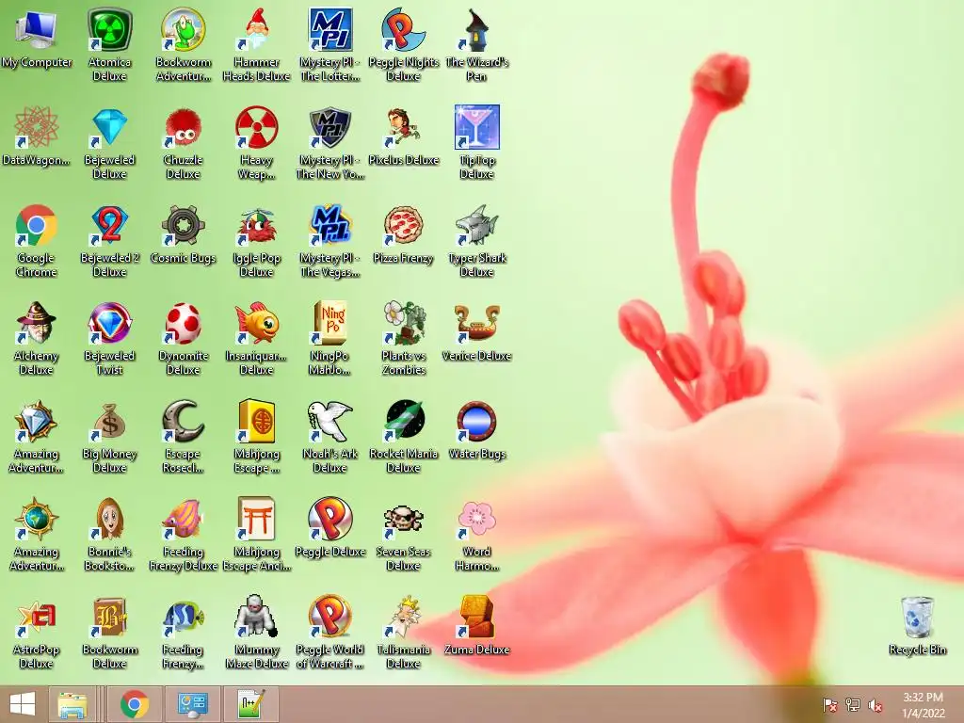
Task: Launch Atomica Deluxe shortcut
Action: [109, 29]
